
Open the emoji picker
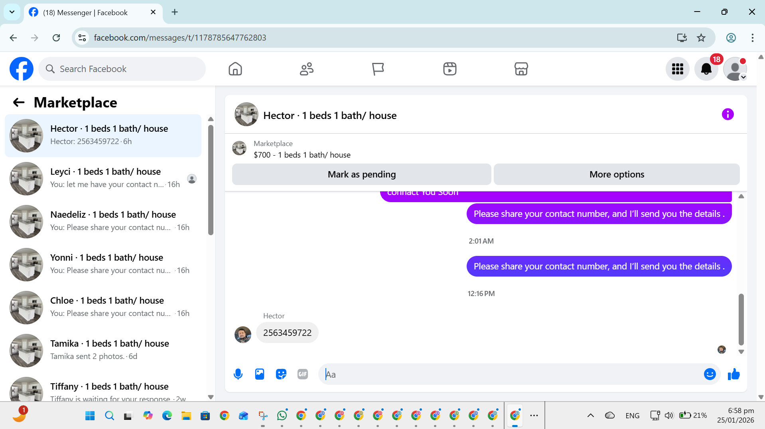click(710, 374)
